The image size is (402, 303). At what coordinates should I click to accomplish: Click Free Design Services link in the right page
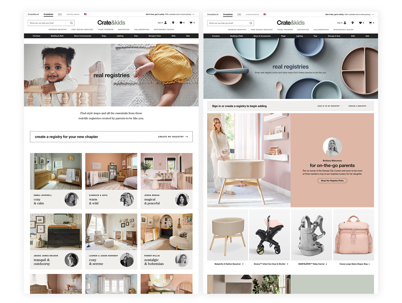click(x=262, y=30)
